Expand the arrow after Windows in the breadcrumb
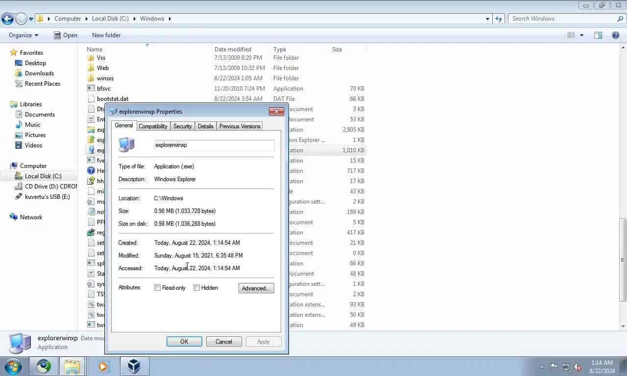The height and width of the screenshot is (376, 627). tap(170, 19)
